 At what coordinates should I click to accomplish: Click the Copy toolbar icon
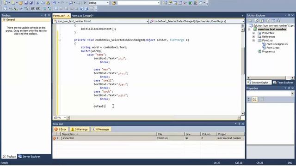(x=43, y=3)
